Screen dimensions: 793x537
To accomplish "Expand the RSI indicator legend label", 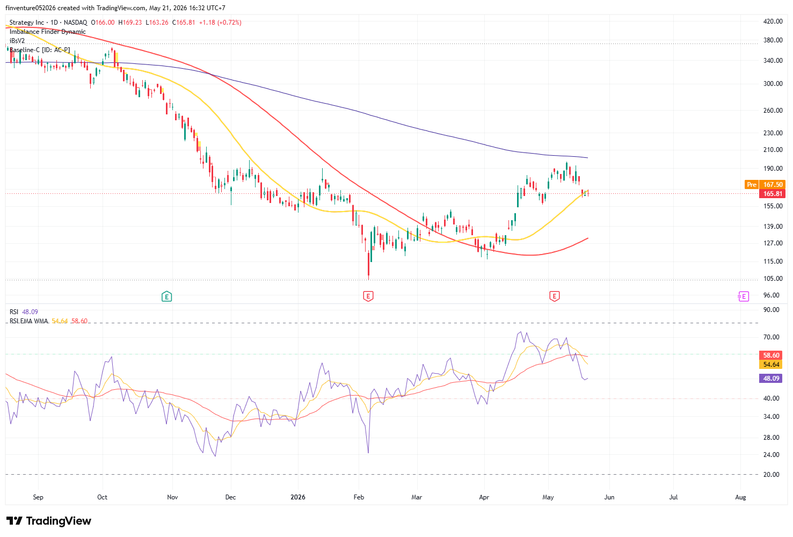I will coord(14,312).
